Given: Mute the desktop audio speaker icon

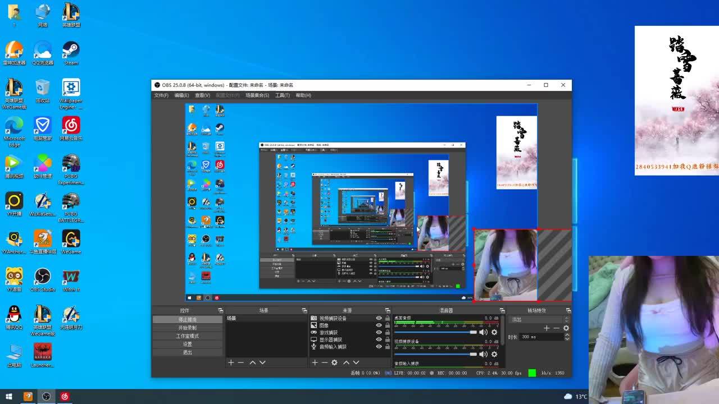Looking at the screenshot, I should (x=483, y=332).
